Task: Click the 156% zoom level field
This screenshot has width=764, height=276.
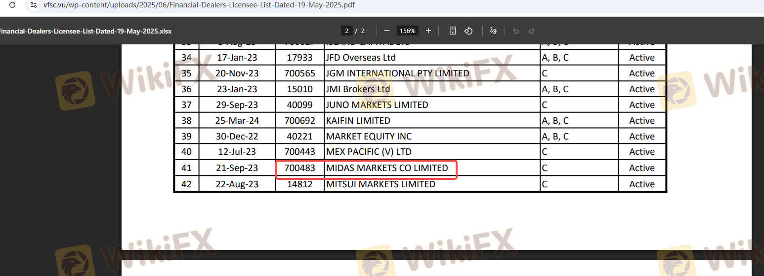Action: (408, 31)
